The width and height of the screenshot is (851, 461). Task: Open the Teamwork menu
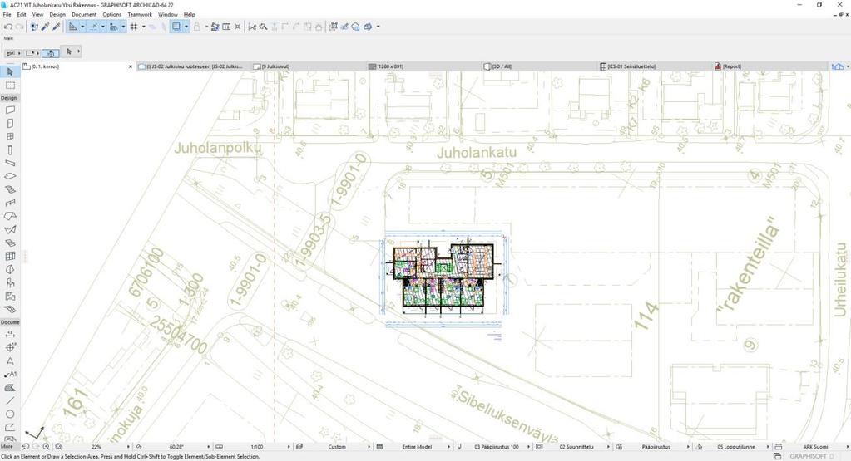(x=140, y=15)
